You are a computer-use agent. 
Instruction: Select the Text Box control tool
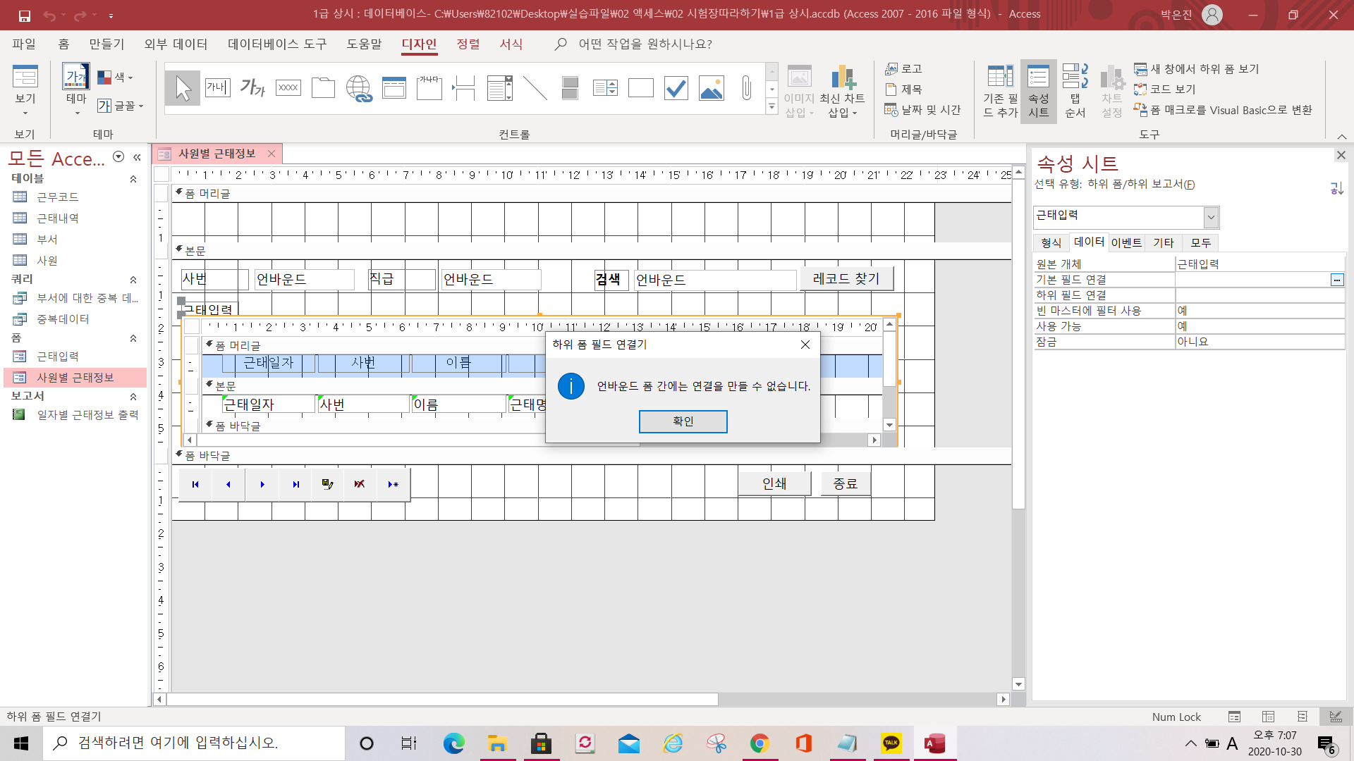[217, 88]
